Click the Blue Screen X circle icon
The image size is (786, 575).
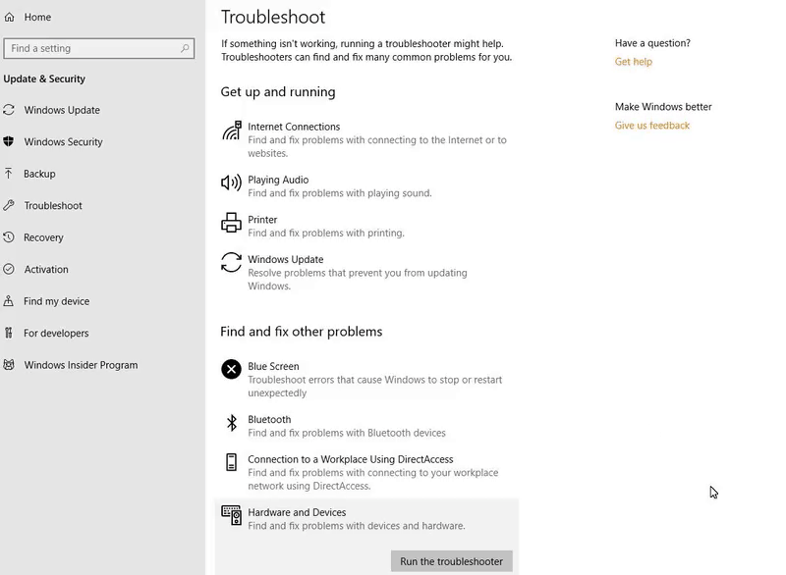pyautogui.click(x=231, y=369)
